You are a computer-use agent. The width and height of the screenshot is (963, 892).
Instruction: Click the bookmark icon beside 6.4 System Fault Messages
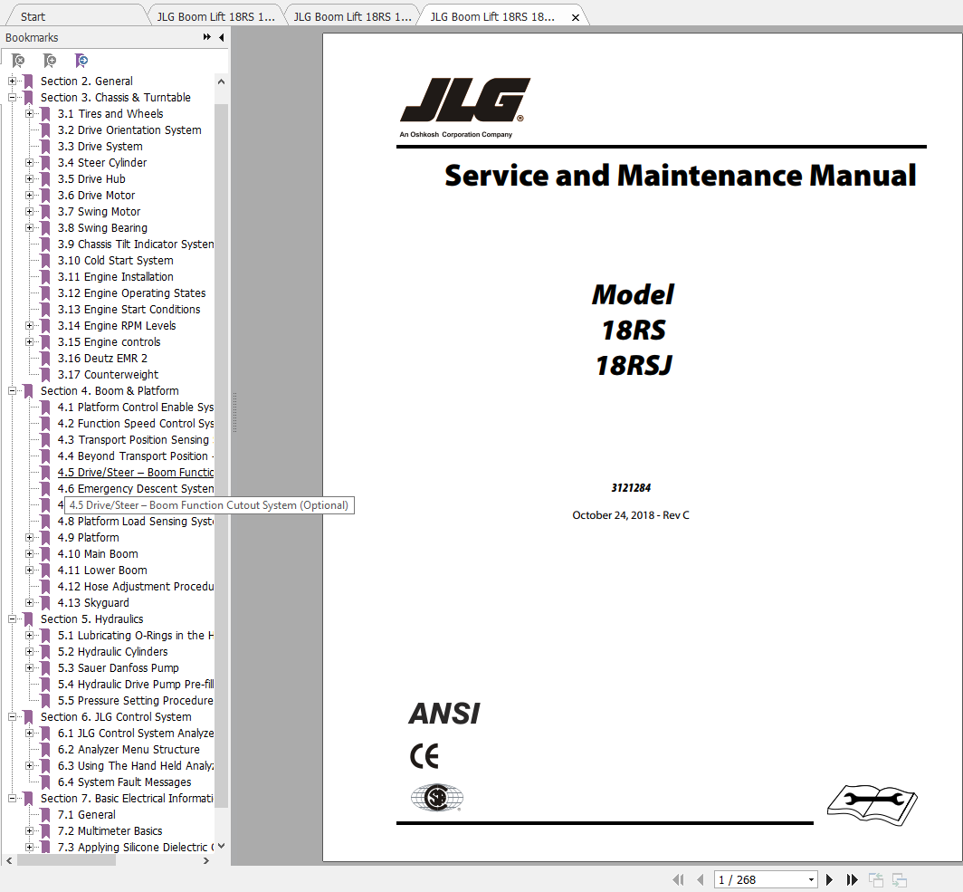(x=45, y=782)
